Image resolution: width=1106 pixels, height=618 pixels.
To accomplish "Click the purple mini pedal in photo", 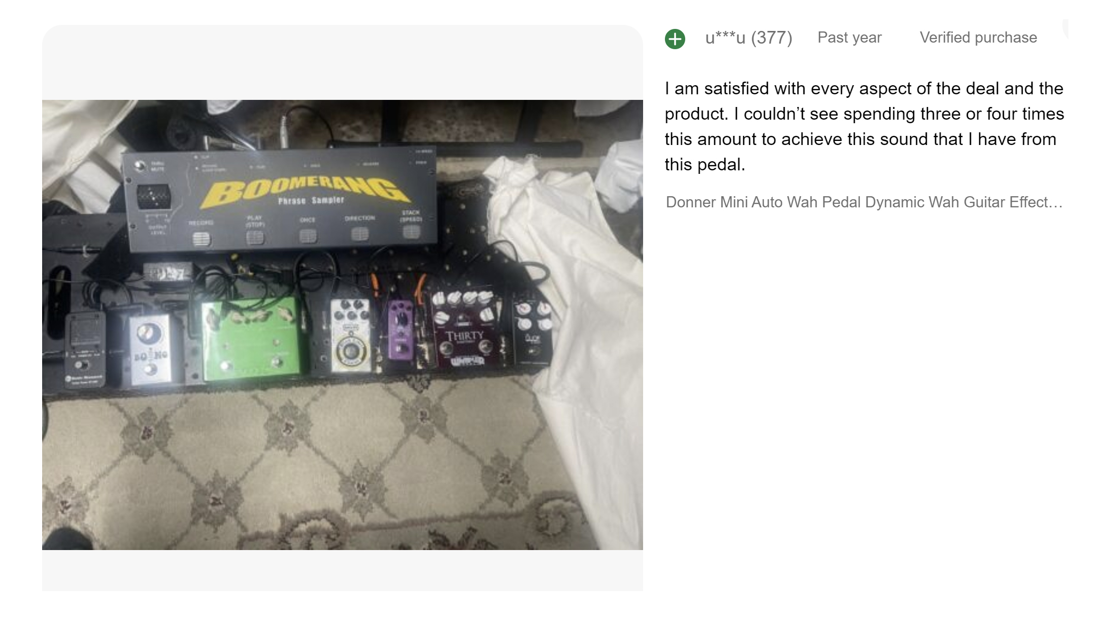I will (x=400, y=329).
